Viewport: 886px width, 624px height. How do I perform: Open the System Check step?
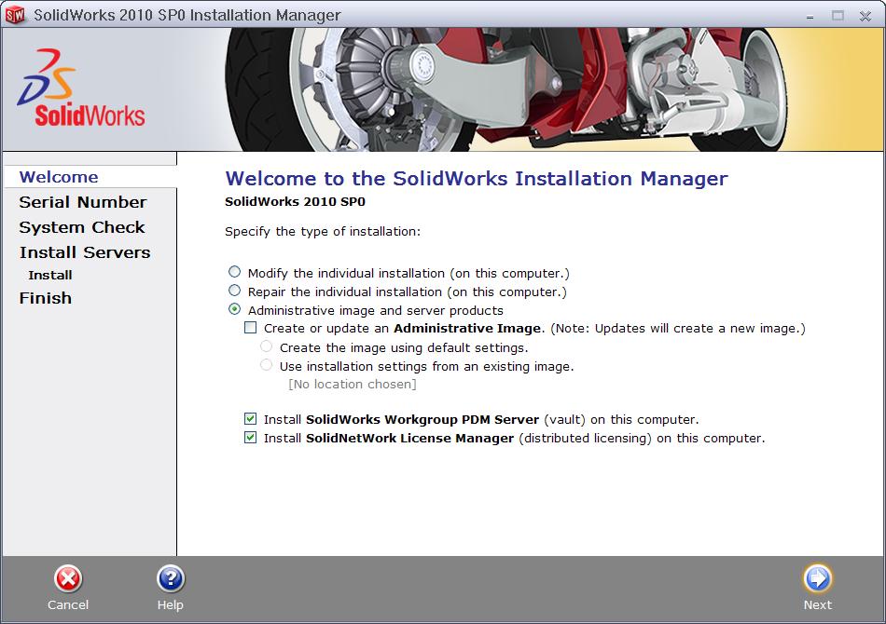(82, 227)
